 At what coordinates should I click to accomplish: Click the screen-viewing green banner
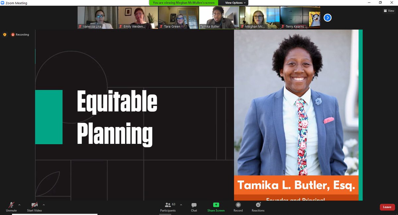184,3
